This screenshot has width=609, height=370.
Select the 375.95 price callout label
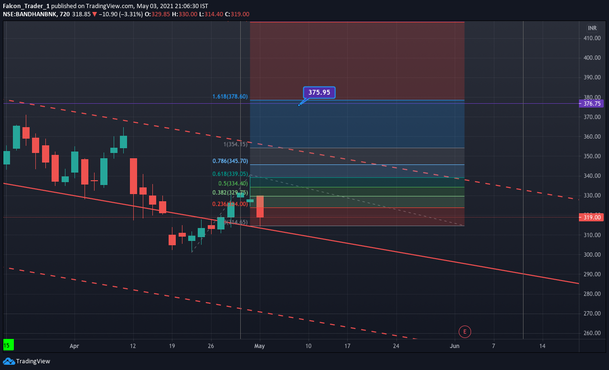[x=319, y=92]
